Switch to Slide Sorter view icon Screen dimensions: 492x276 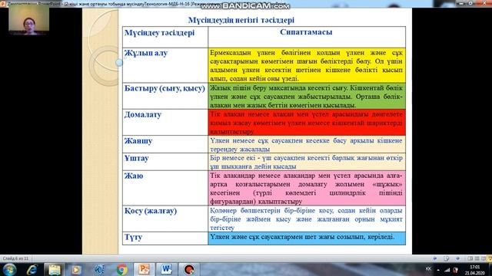tap(477, 258)
